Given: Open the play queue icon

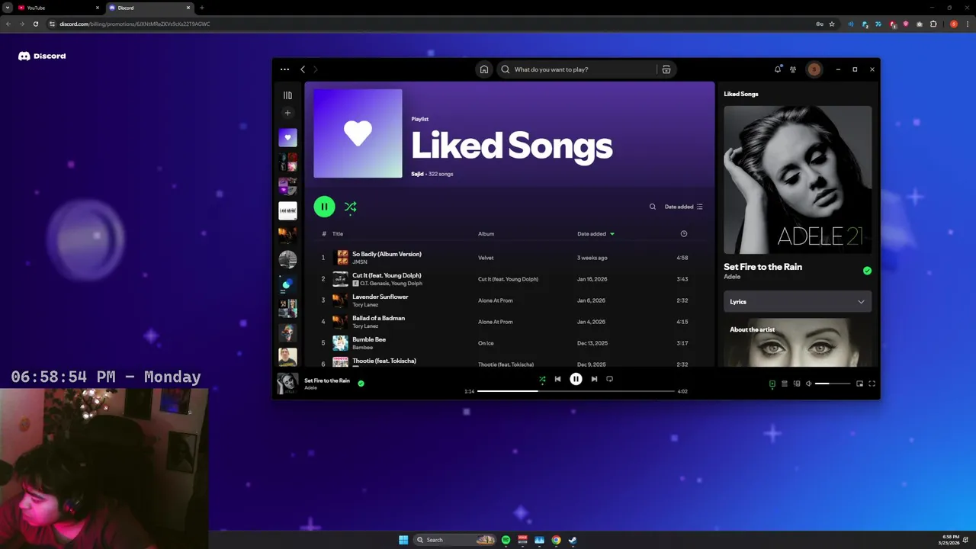Looking at the screenshot, I should click(784, 384).
